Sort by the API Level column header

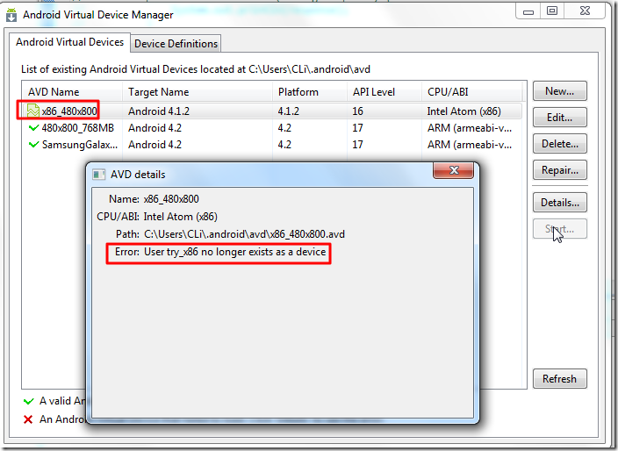[x=384, y=92]
